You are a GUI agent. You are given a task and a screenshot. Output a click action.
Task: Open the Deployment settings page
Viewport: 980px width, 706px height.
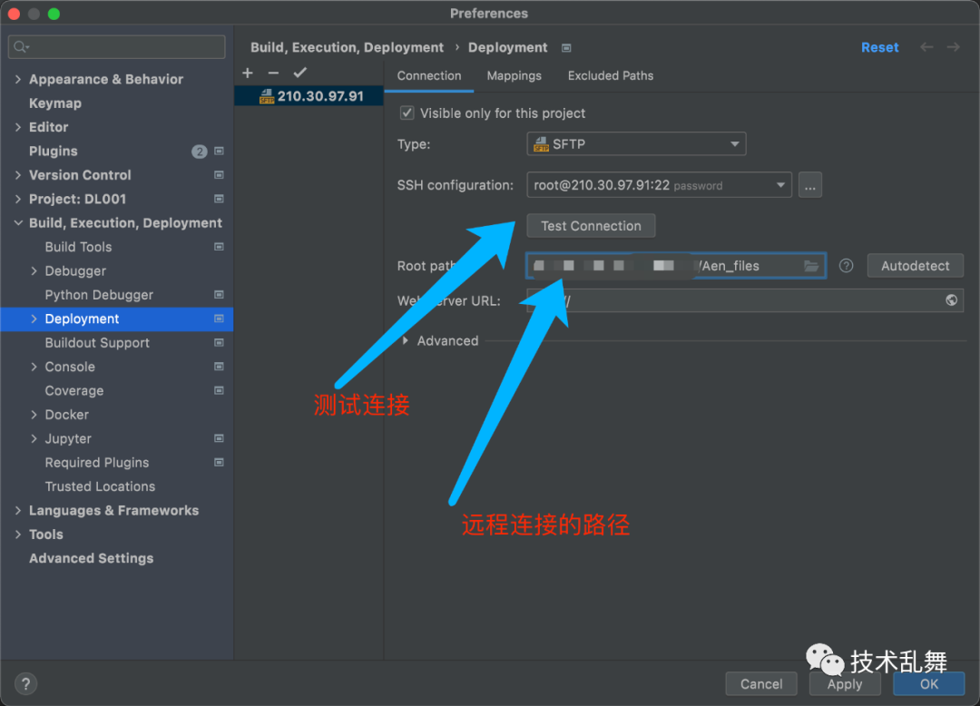click(82, 319)
